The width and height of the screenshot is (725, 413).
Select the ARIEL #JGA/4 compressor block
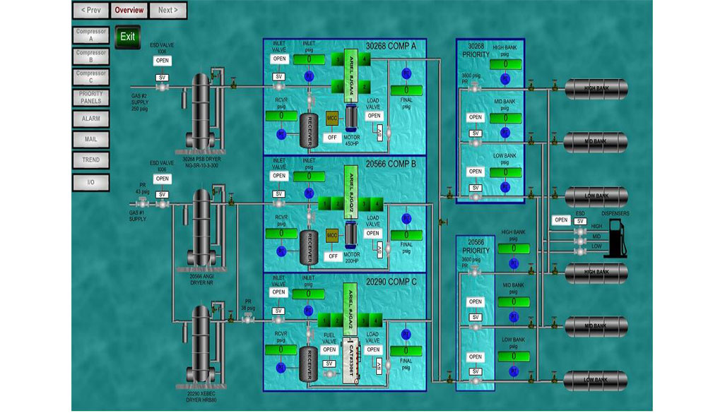pos(350,73)
